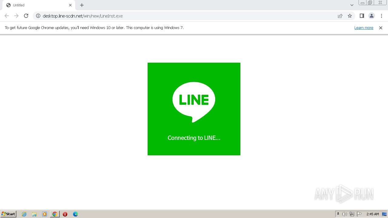Open the Chrome side panel icon

pos(362,16)
